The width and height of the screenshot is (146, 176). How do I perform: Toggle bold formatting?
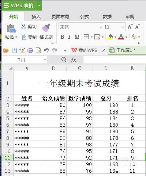pos(62,37)
